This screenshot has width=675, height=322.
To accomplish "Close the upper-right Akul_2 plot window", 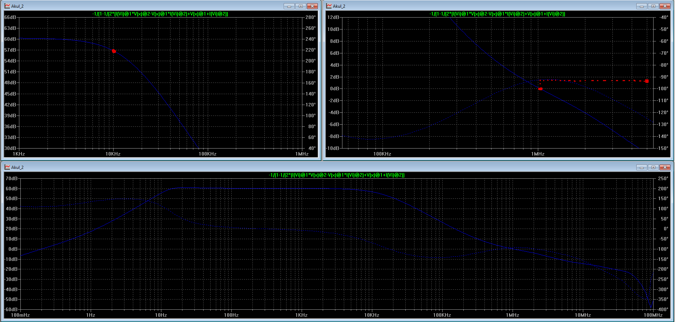I will point(665,6).
